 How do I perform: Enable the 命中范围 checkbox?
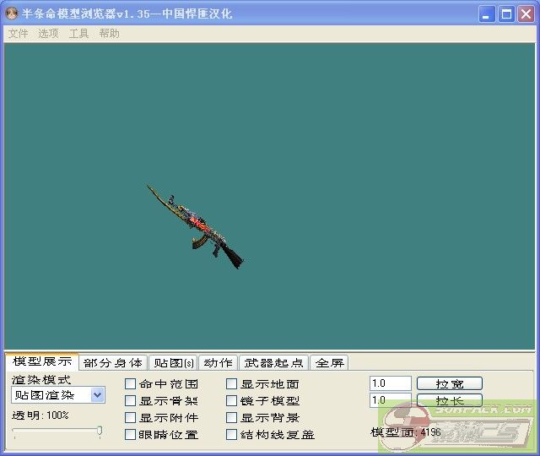coord(131,384)
